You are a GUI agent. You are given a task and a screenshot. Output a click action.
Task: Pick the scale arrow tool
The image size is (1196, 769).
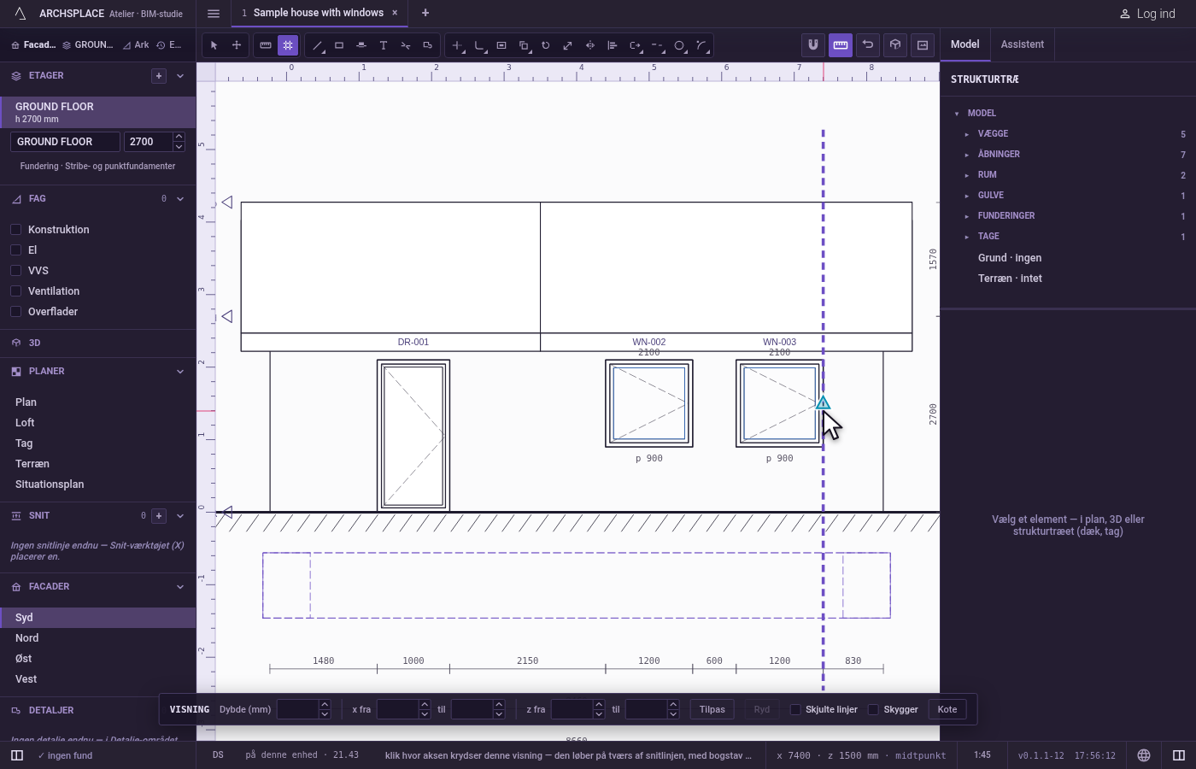[568, 45]
